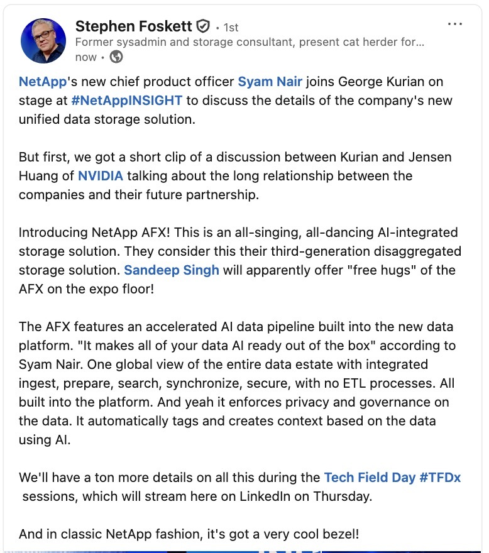Click the 'Former sysadmin and storage consultant' headline
Screen dimensions: 489x553
coord(250,43)
